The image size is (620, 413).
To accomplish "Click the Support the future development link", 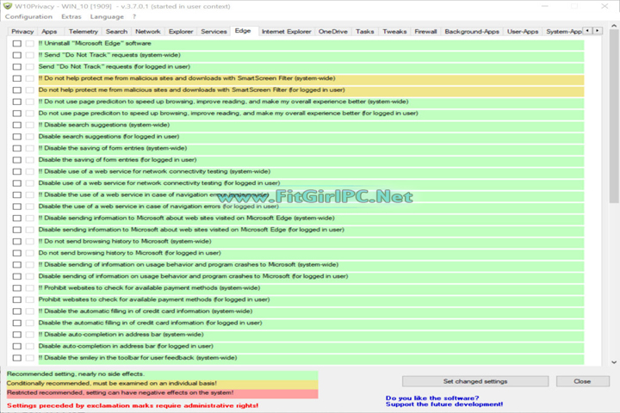I will [x=444, y=404].
